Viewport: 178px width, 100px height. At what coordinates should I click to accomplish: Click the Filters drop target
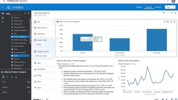pos(43,88)
